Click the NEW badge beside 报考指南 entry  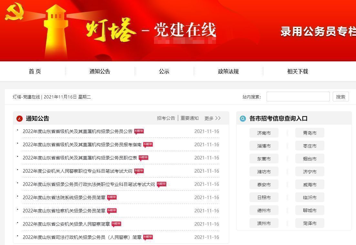click(148, 145)
